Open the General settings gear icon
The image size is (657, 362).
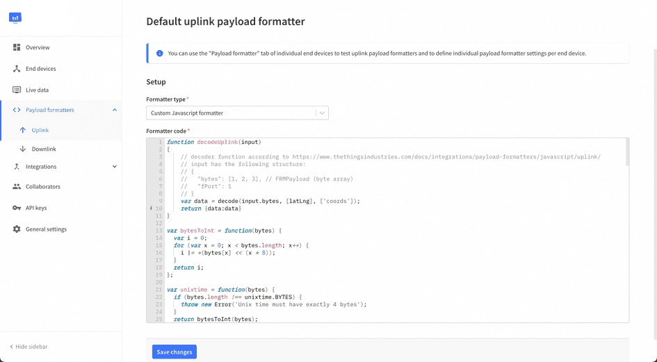click(x=17, y=229)
